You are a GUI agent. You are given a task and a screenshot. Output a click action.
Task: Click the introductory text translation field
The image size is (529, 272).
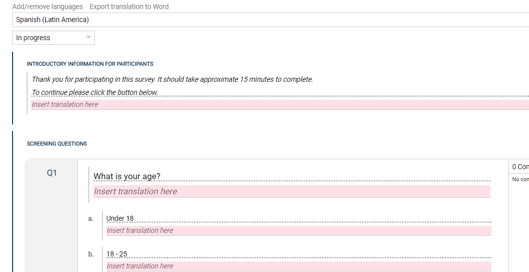pyautogui.click(x=279, y=104)
